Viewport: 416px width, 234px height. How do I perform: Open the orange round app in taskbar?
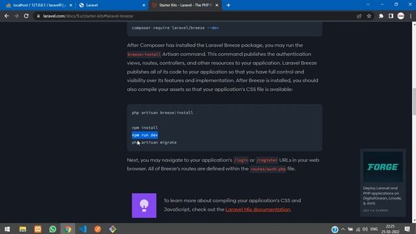[97, 229]
